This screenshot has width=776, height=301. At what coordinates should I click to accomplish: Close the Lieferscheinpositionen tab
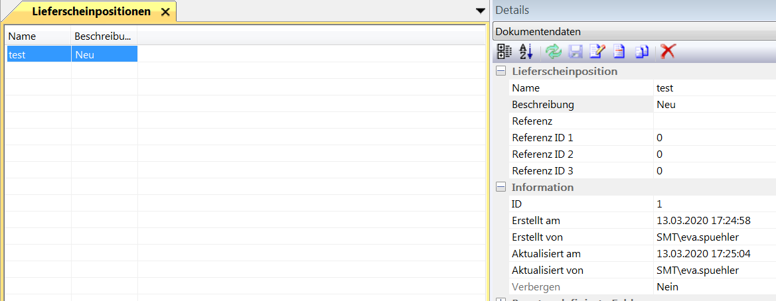pyautogui.click(x=165, y=12)
